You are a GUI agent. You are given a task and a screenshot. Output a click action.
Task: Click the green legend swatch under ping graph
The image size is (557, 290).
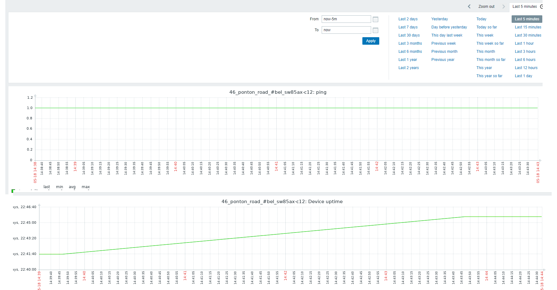click(x=13, y=191)
